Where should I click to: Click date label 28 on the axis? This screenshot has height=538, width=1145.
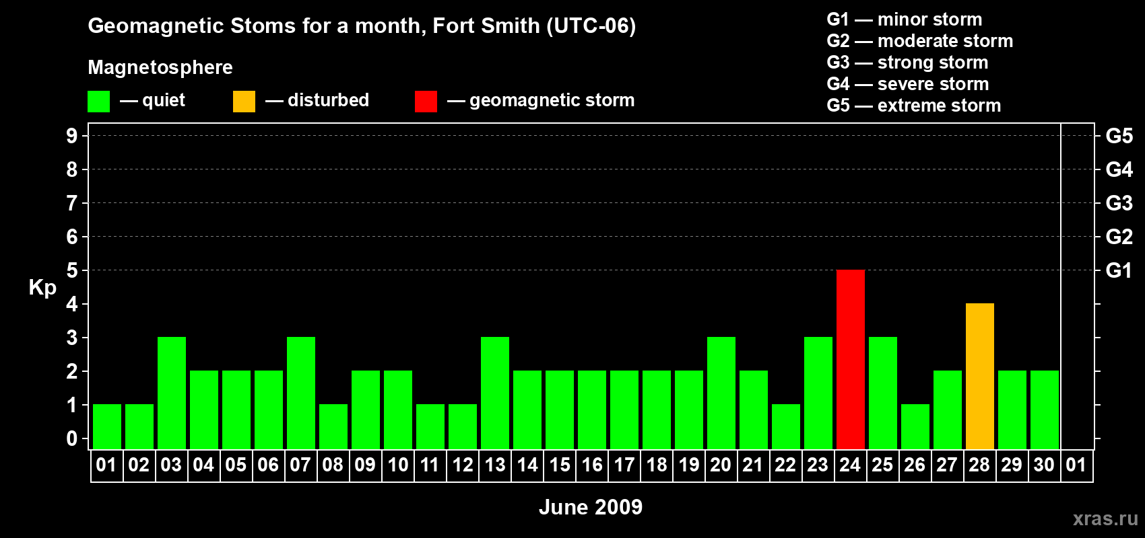979,465
